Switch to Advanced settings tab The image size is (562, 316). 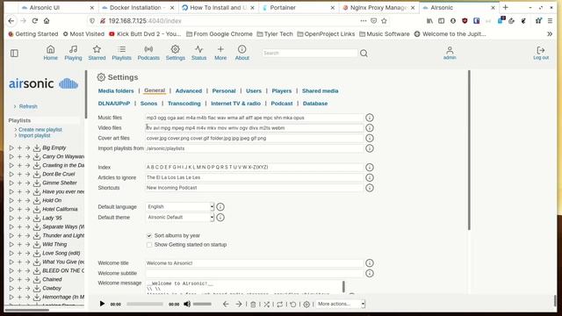click(x=189, y=91)
